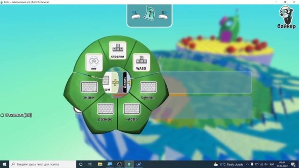The width and height of the screenshot is (299, 168).
Task: Click the Kodu app taskbar icon
Action: point(129,164)
